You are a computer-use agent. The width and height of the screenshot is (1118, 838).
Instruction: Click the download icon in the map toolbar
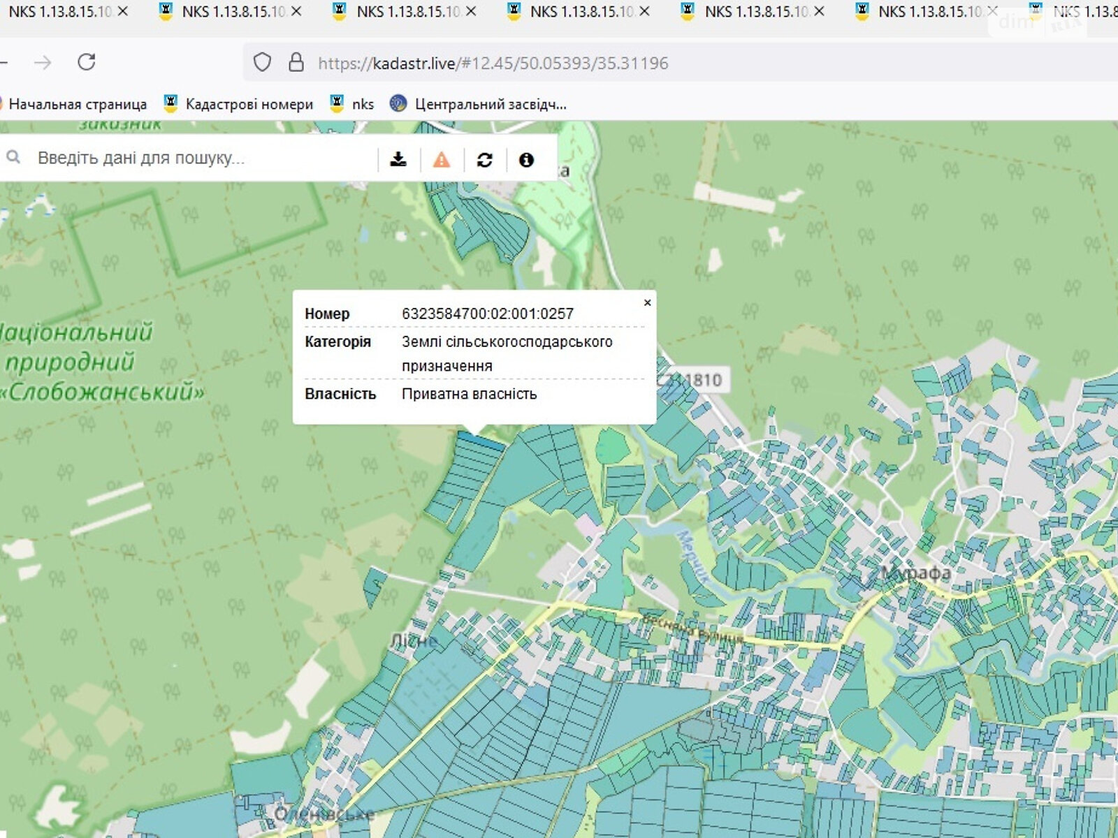coord(398,160)
